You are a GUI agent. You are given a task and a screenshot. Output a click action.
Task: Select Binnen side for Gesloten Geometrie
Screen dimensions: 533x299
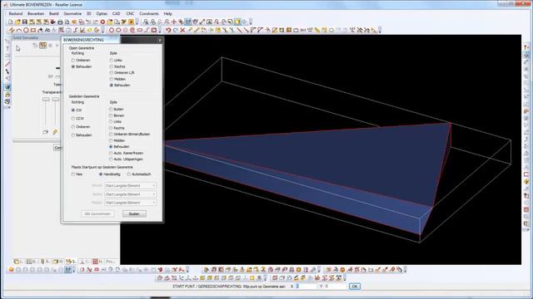(x=117, y=116)
